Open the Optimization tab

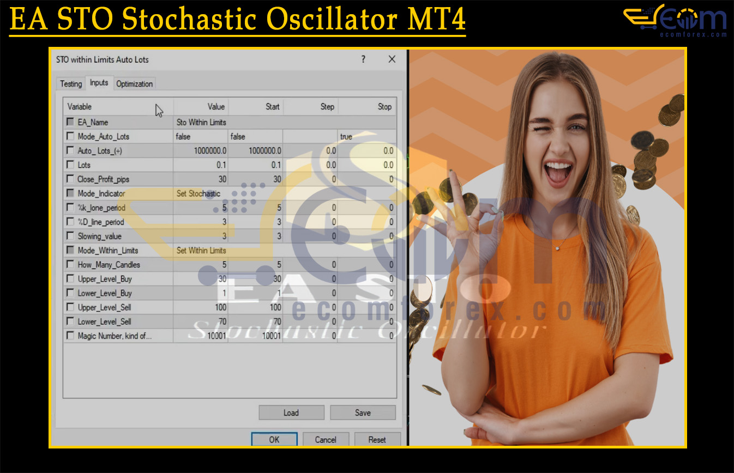pyautogui.click(x=134, y=84)
